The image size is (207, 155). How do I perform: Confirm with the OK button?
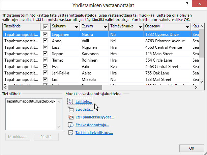[x=192, y=148]
